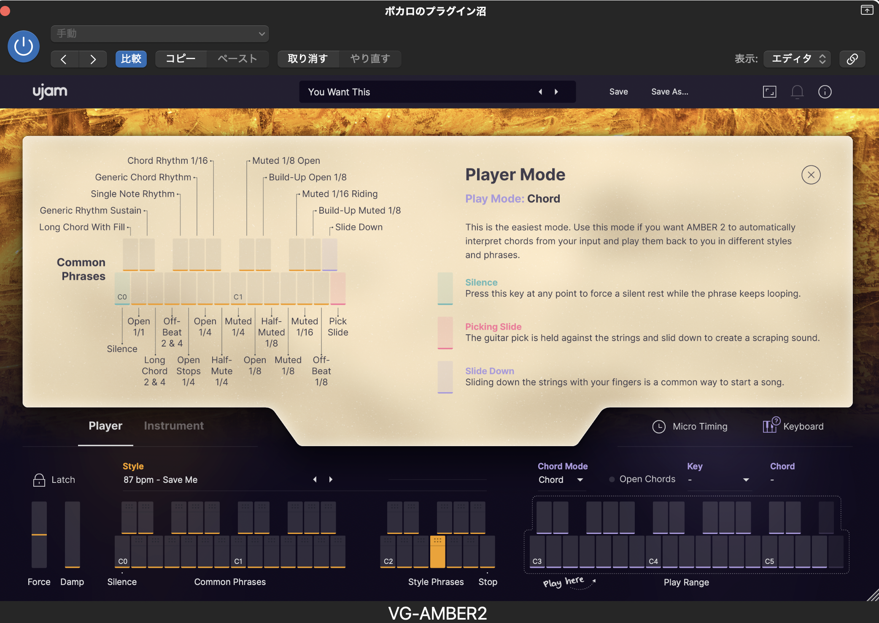The width and height of the screenshot is (879, 623).
Task: Click the Latch label text
Action: [63, 480]
